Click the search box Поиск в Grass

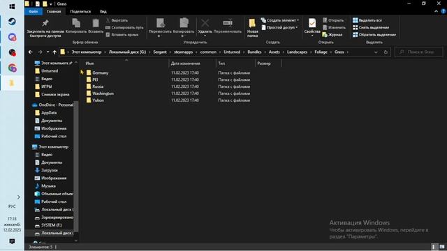[419, 52]
